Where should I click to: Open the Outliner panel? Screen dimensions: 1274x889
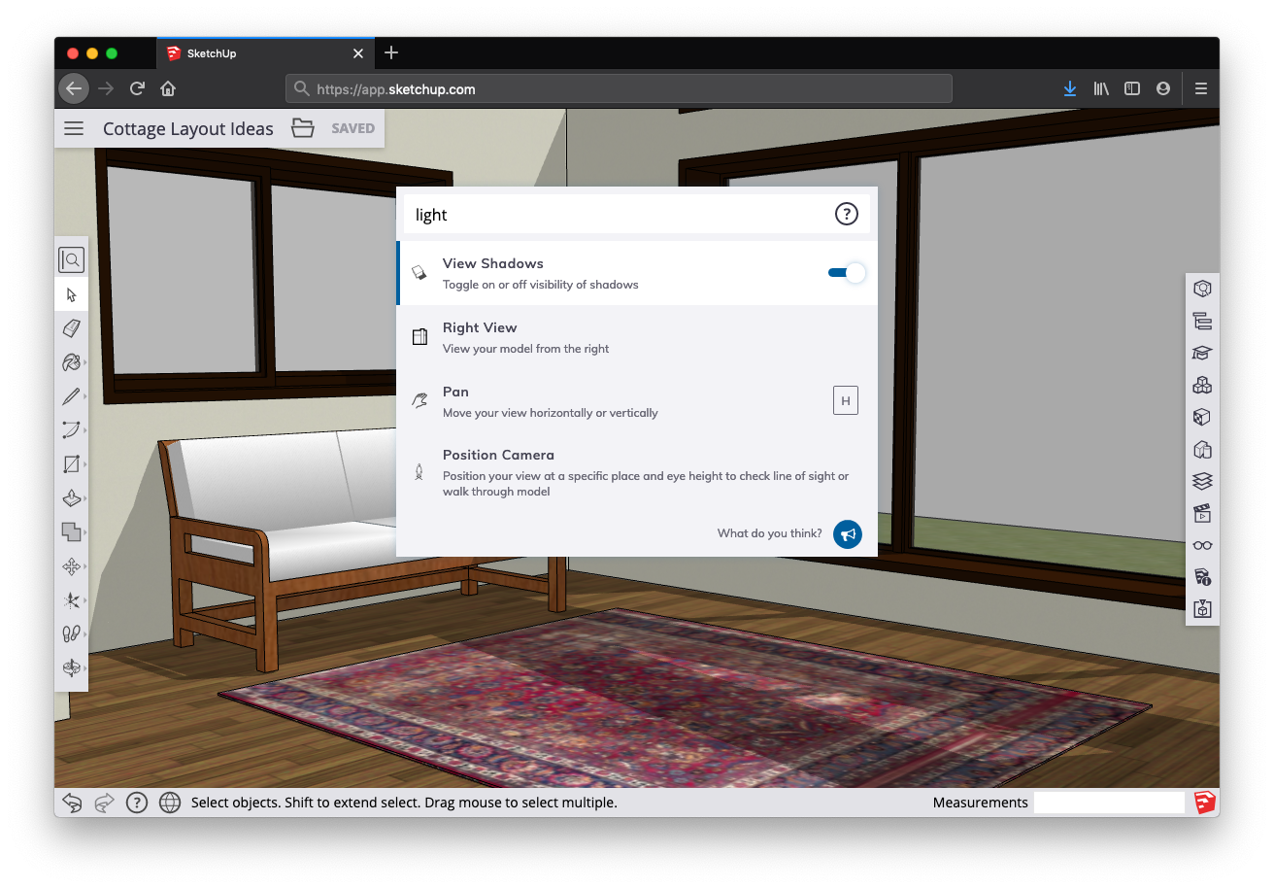[x=1202, y=321]
